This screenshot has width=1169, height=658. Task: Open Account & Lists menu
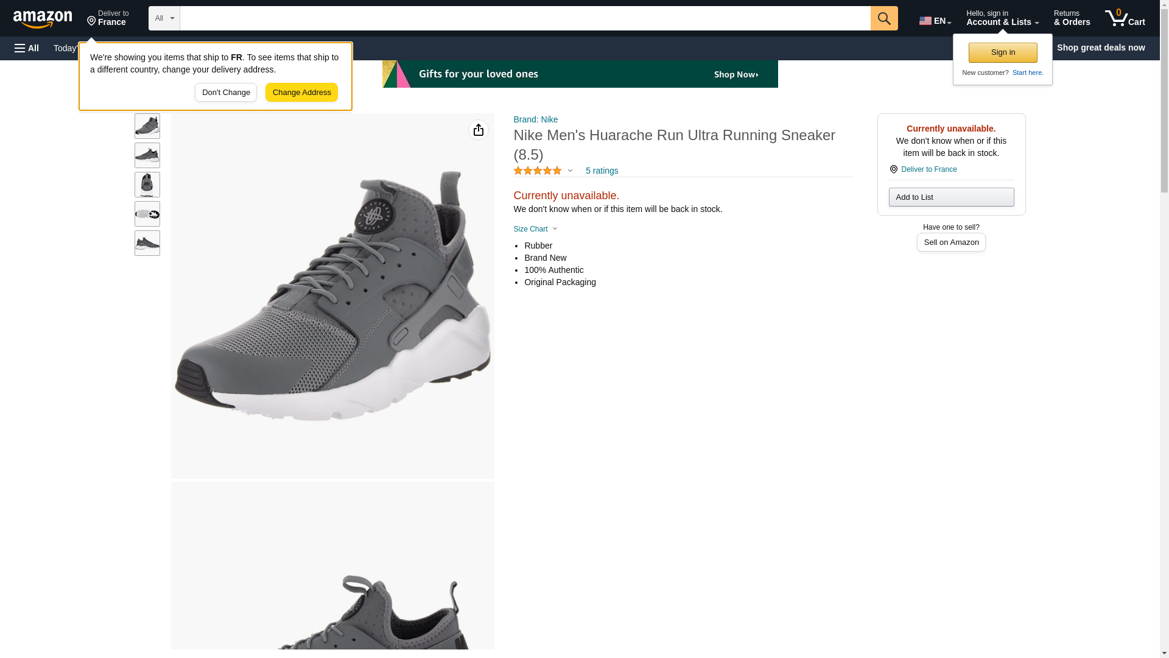[x=1002, y=18]
